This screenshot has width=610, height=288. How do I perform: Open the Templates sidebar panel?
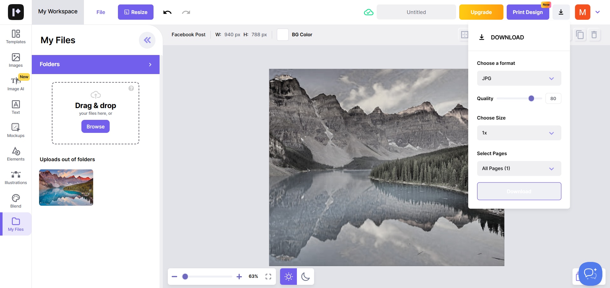[16, 37]
